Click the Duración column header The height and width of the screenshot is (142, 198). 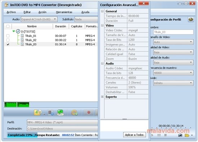point(61,26)
